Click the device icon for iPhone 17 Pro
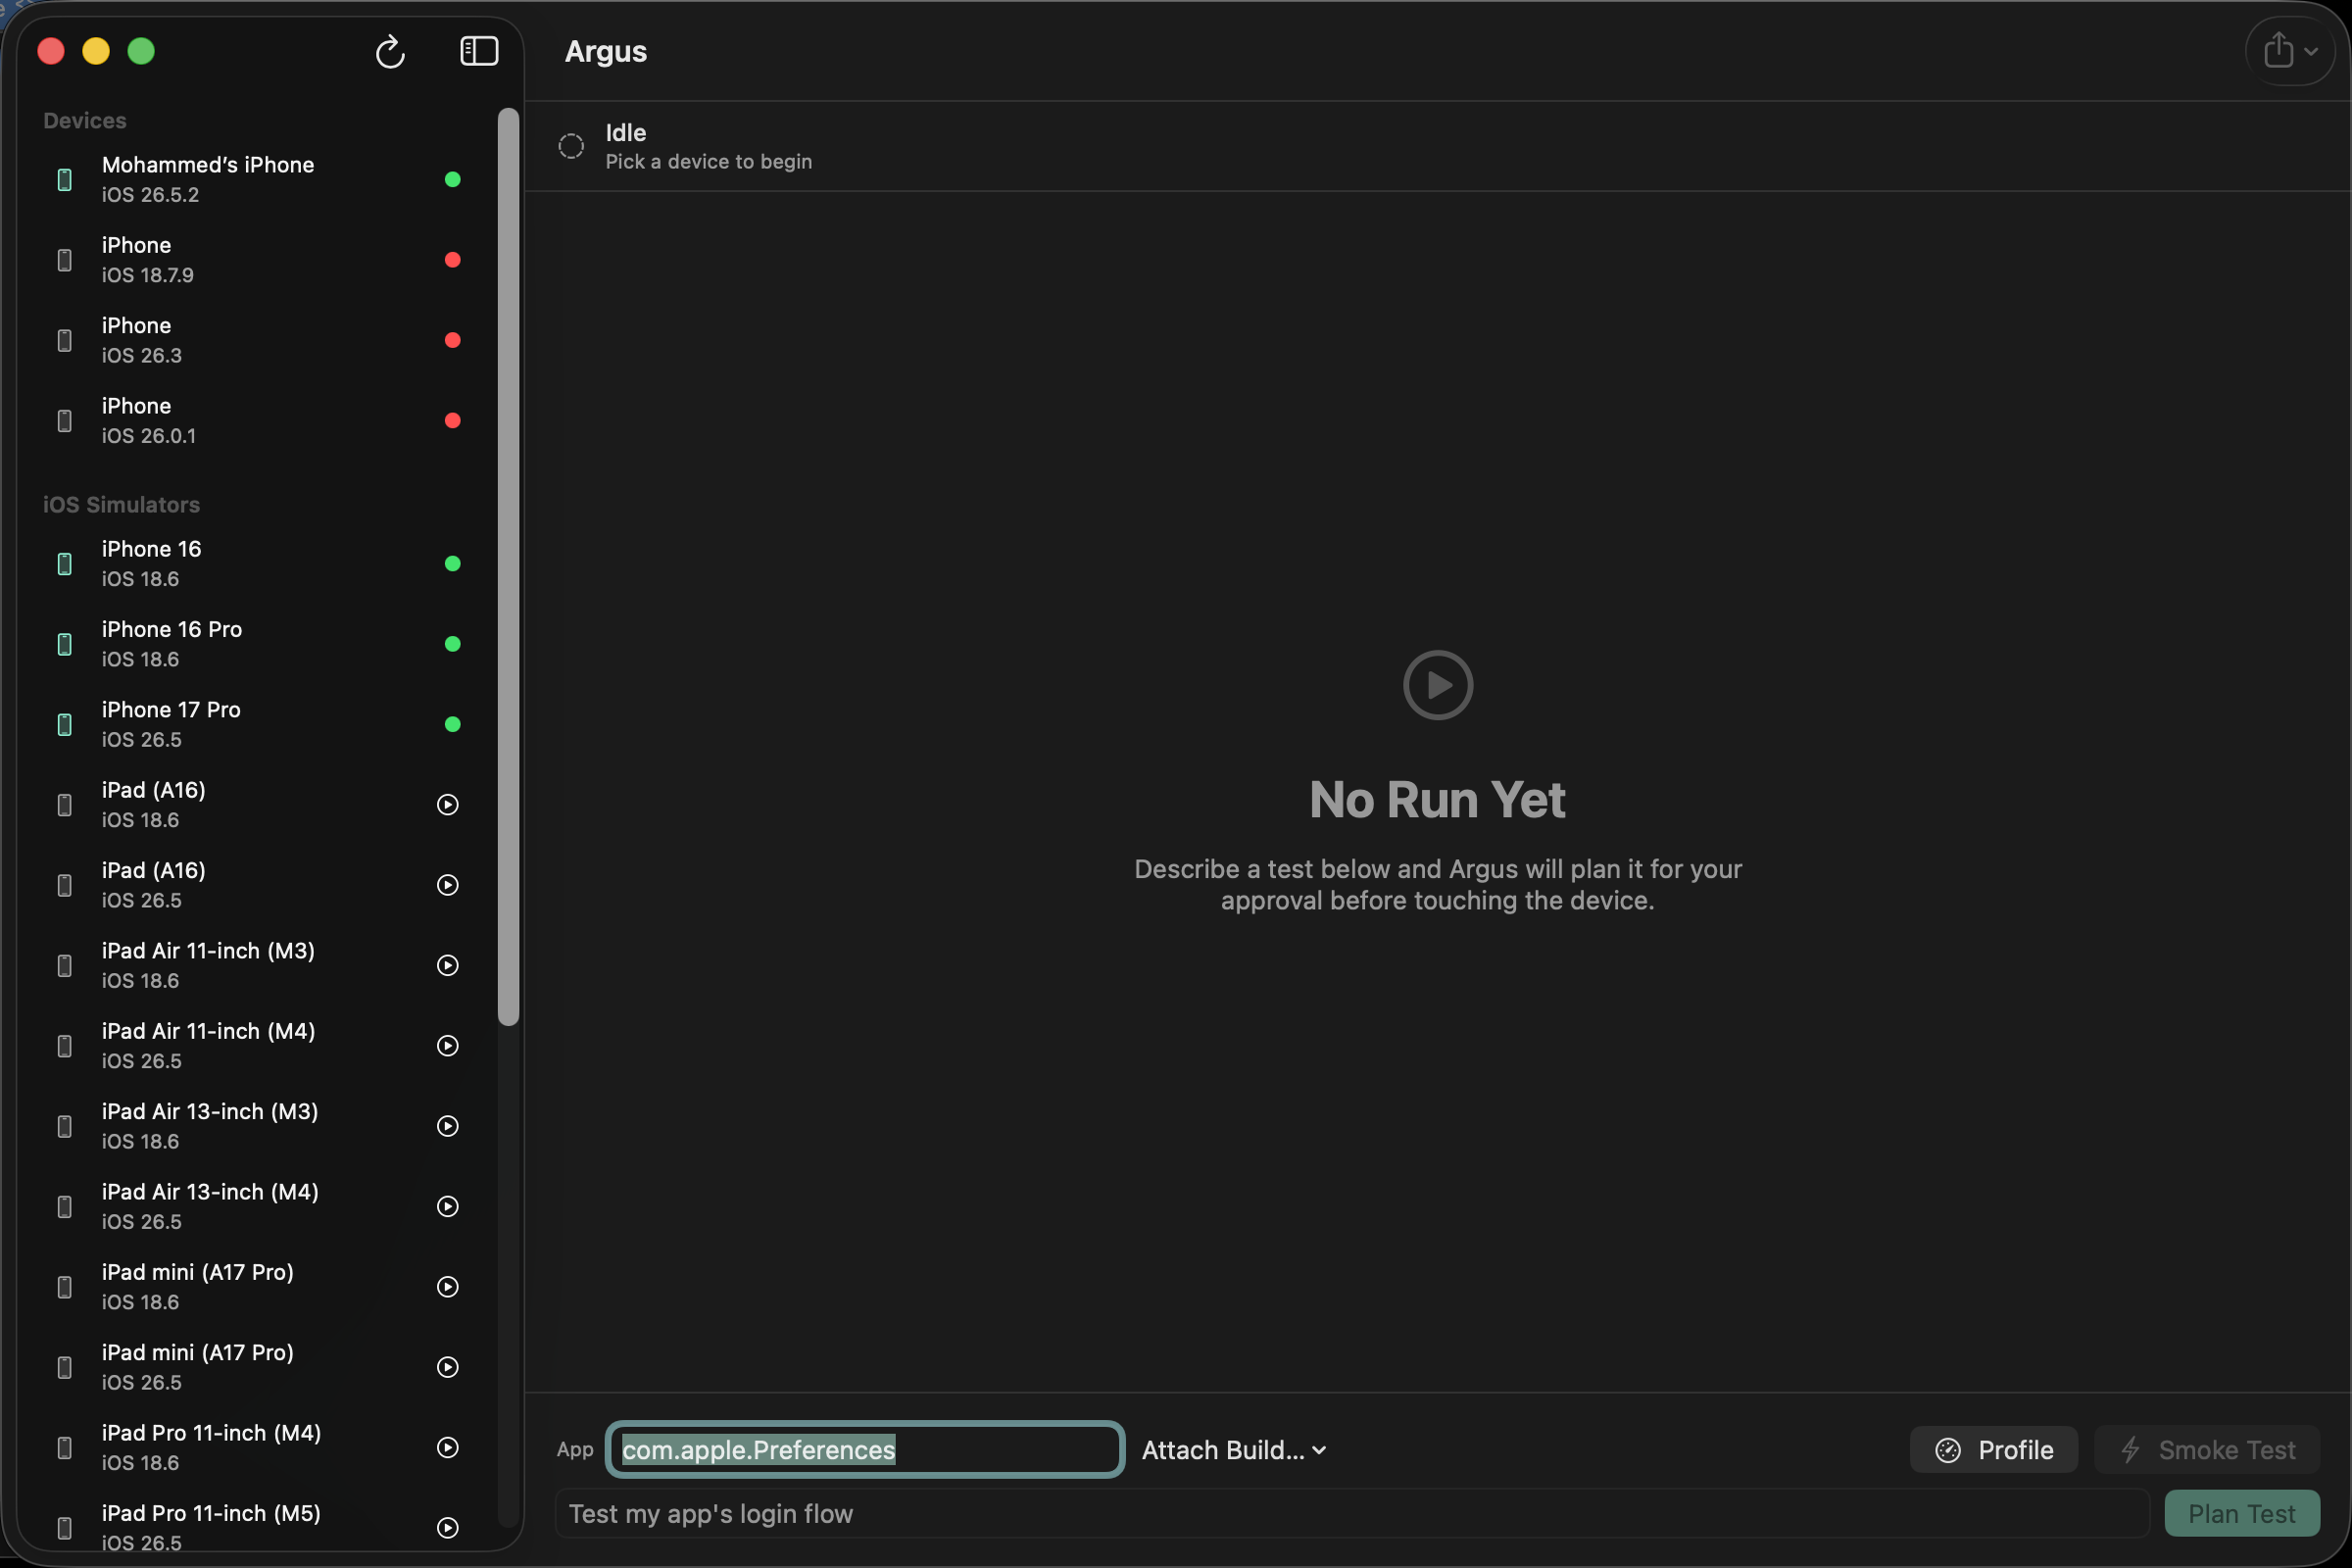This screenshot has width=2352, height=1568. (64, 724)
